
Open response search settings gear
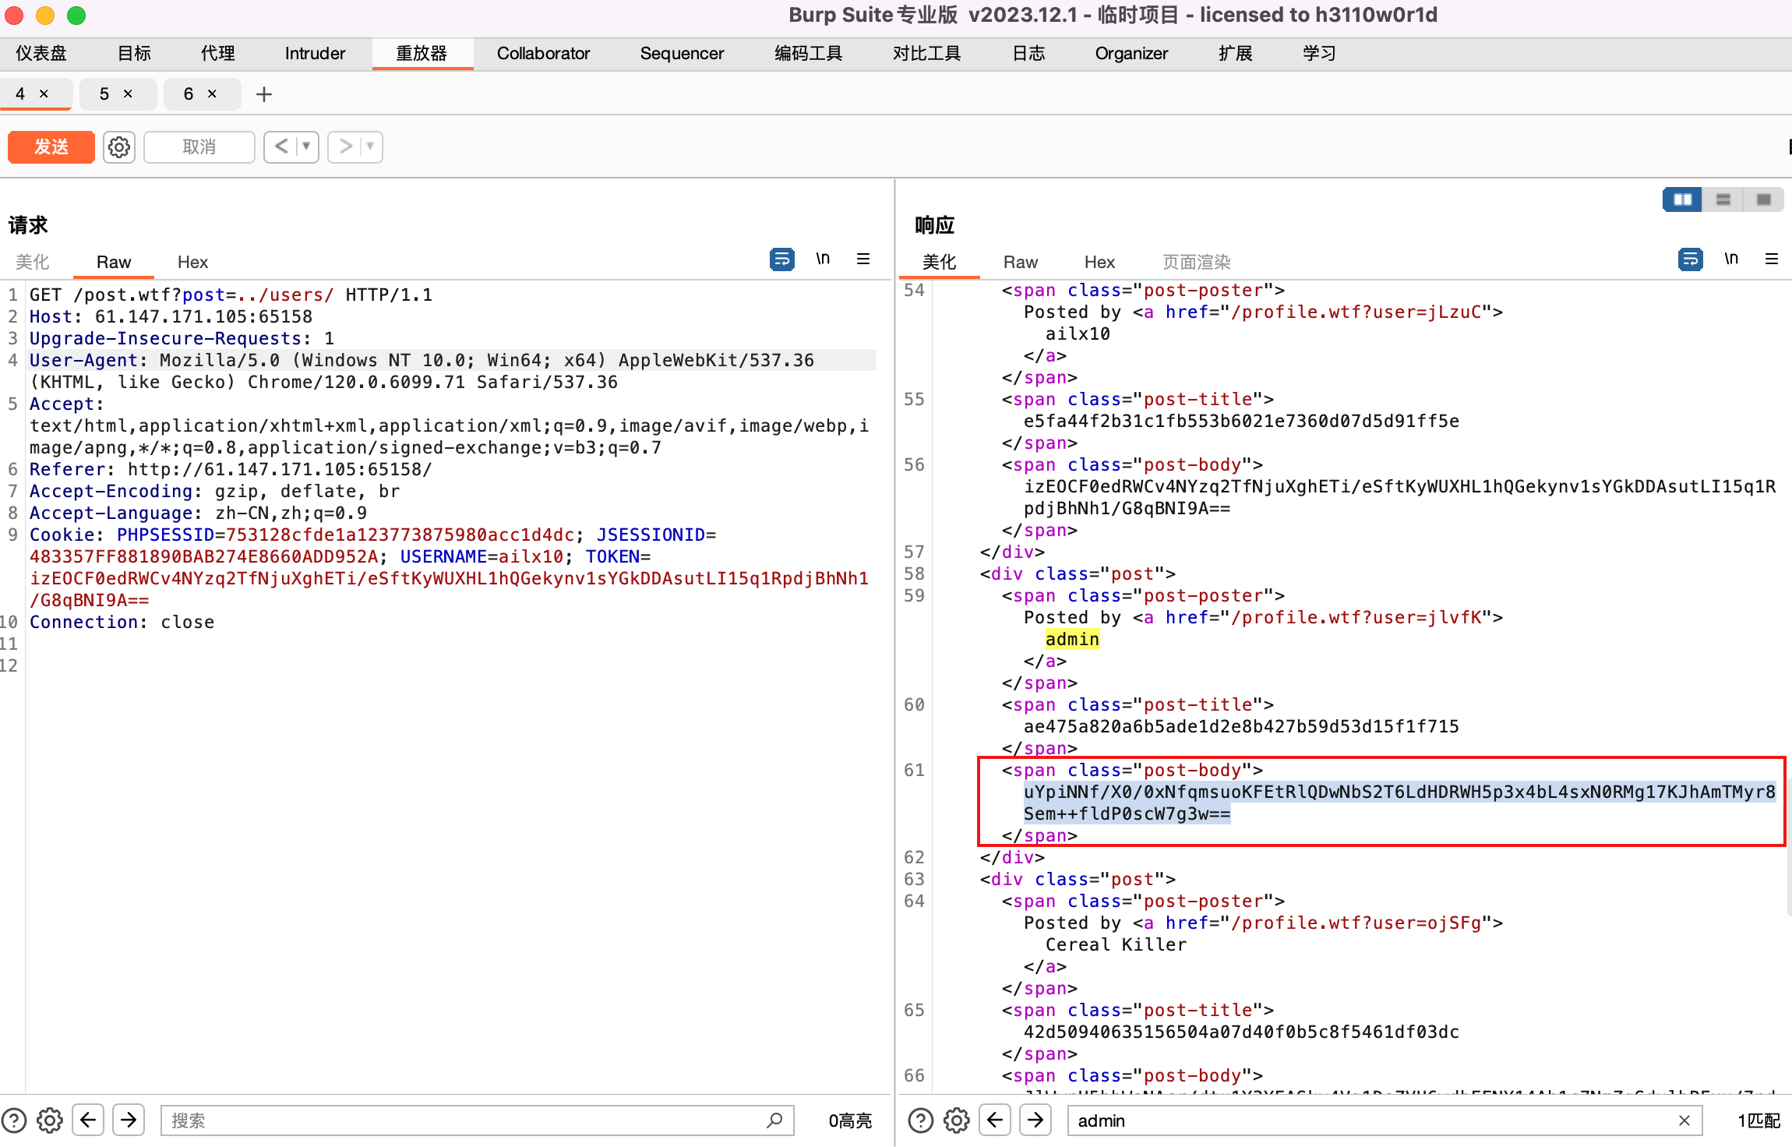tap(956, 1121)
